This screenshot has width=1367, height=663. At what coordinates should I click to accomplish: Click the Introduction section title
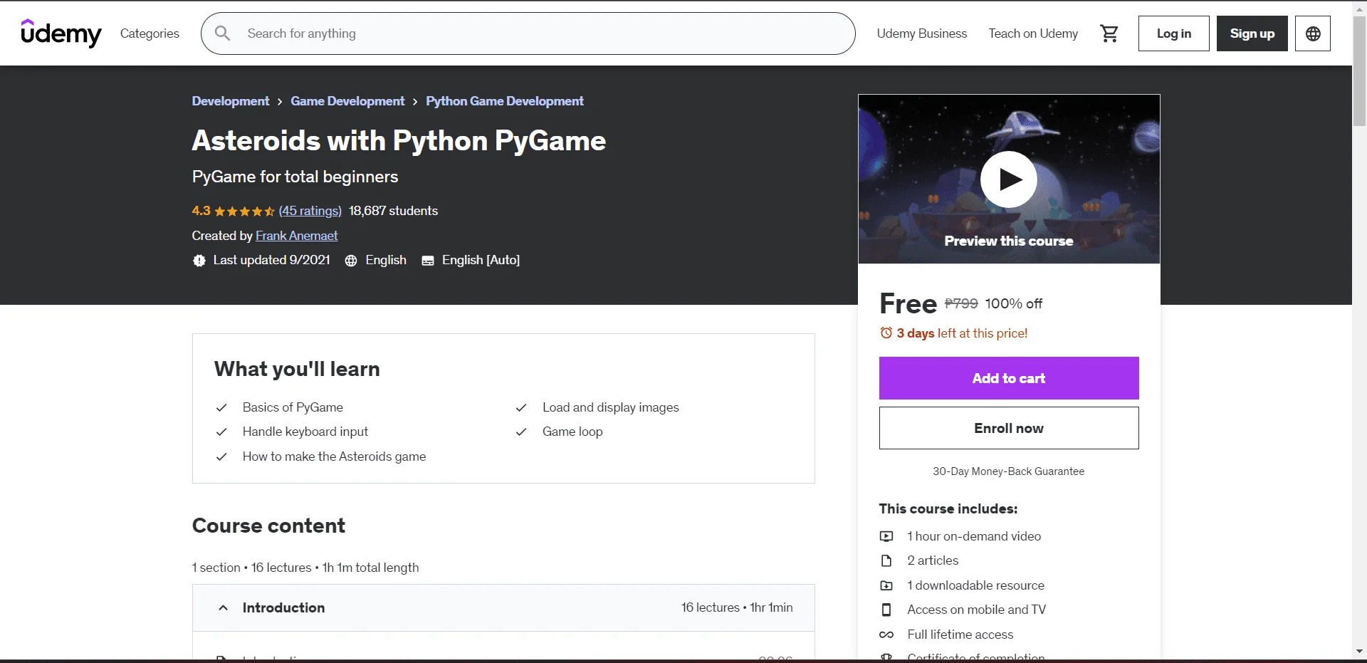click(283, 607)
